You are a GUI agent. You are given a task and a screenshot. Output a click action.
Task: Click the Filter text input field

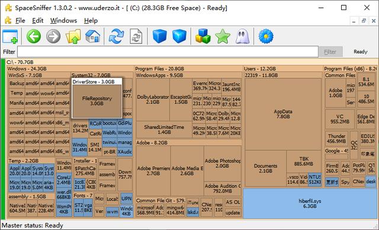tap(168, 51)
